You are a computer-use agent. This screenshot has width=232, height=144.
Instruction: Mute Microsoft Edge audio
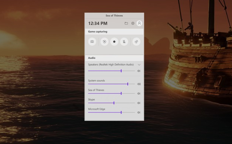(x=138, y=112)
